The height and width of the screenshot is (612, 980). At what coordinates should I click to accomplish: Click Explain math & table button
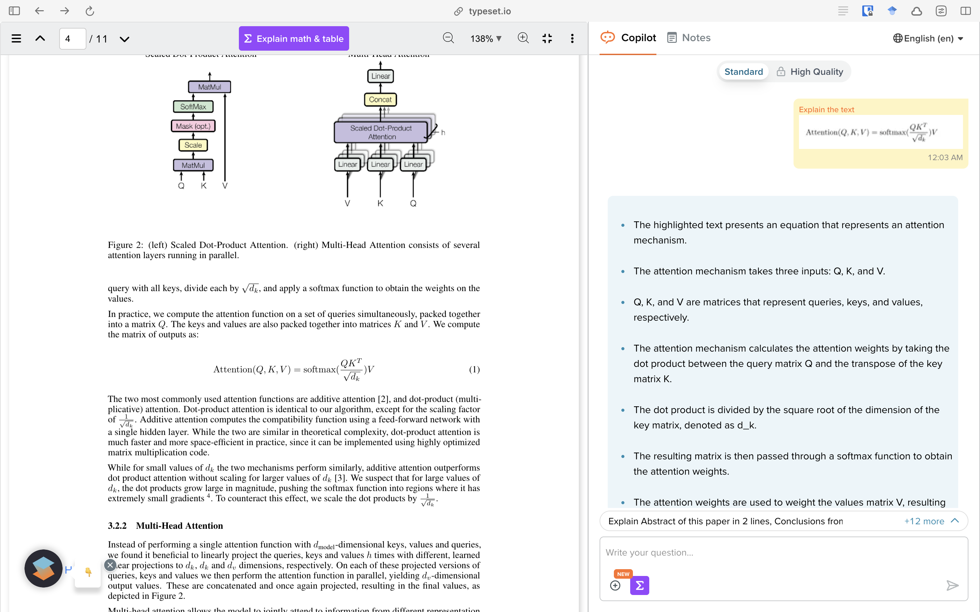pyautogui.click(x=294, y=38)
